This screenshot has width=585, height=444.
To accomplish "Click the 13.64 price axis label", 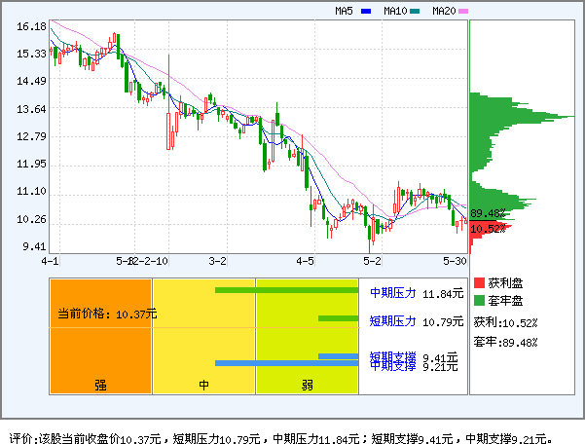I will (x=31, y=109).
